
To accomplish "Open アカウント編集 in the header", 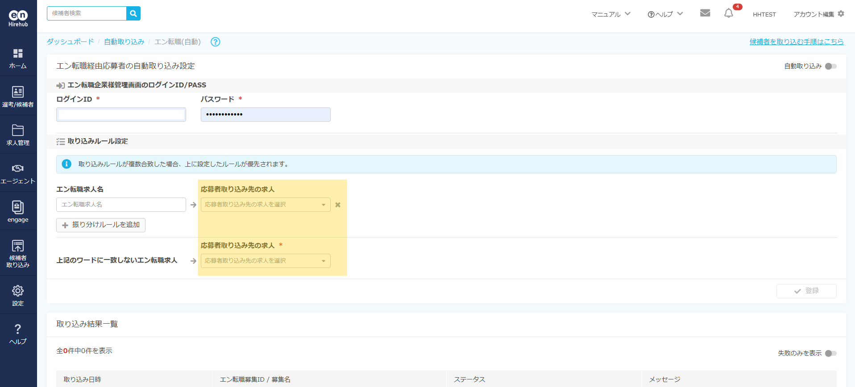I will 818,14.
